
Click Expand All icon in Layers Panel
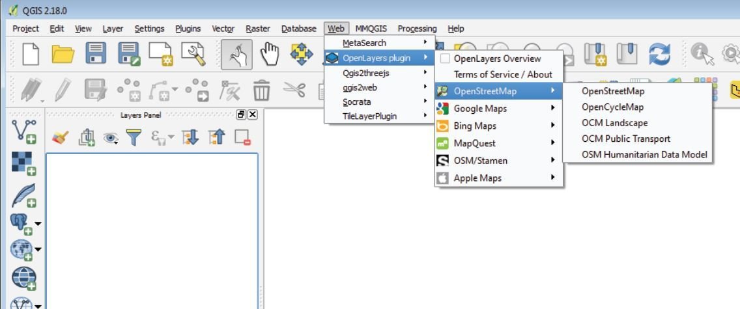coord(191,137)
